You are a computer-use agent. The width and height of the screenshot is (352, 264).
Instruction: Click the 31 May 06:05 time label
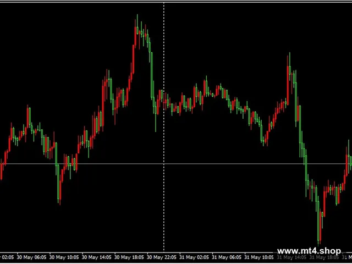coord(227,257)
